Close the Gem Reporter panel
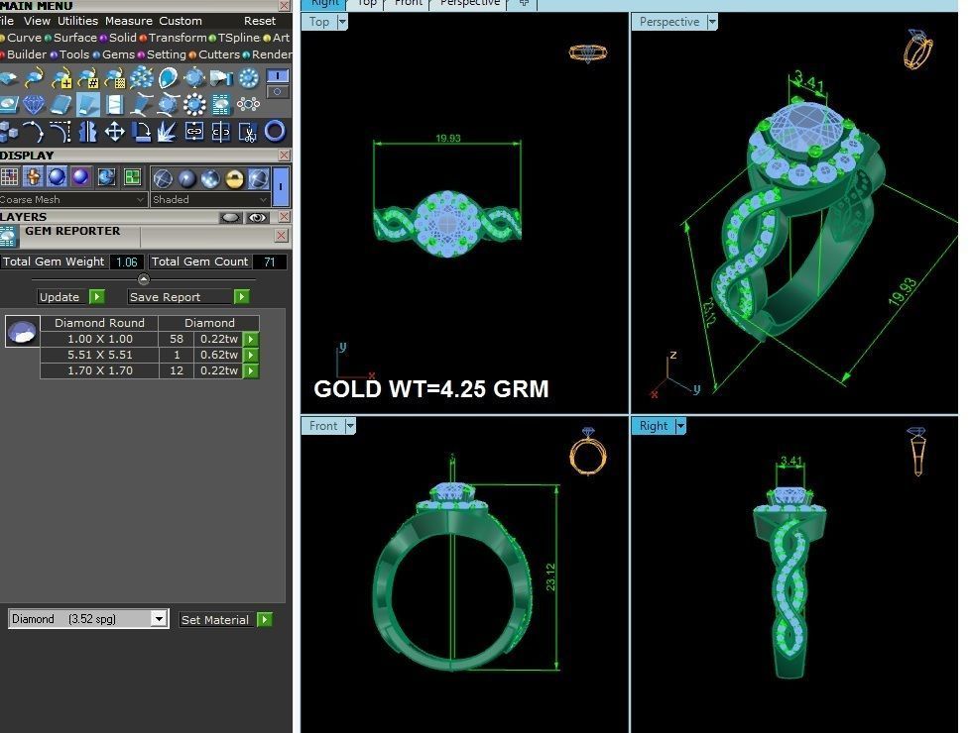The image size is (971, 733). 281,235
